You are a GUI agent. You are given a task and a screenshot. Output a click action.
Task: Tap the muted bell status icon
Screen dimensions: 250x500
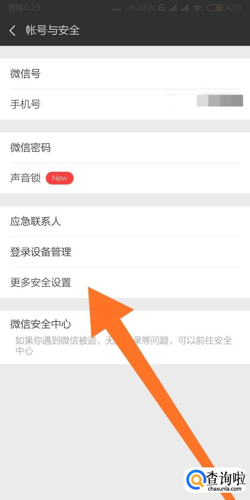pos(162,7)
